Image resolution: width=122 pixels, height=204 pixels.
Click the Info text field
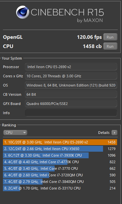[71, 113]
